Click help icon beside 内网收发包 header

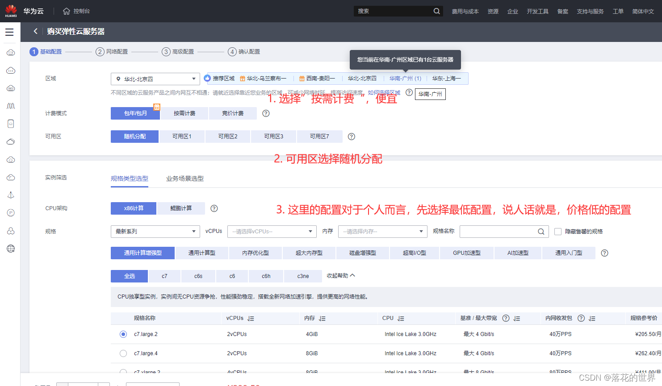(581, 318)
